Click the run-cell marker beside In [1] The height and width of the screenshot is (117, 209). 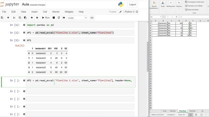click(24, 25)
